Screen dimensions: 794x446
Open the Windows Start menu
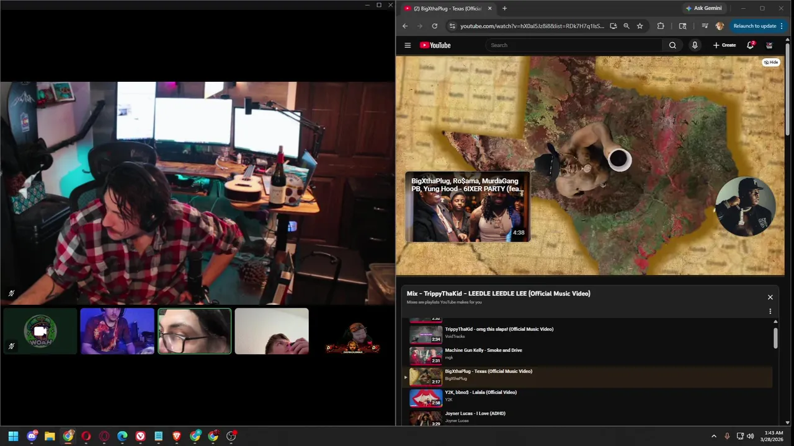pyautogui.click(x=13, y=436)
